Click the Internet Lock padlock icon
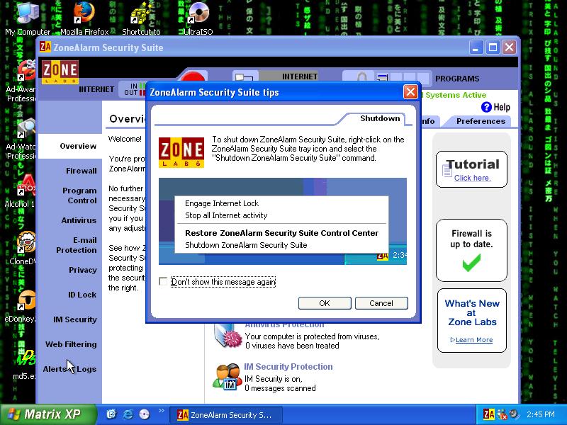 tap(361, 77)
